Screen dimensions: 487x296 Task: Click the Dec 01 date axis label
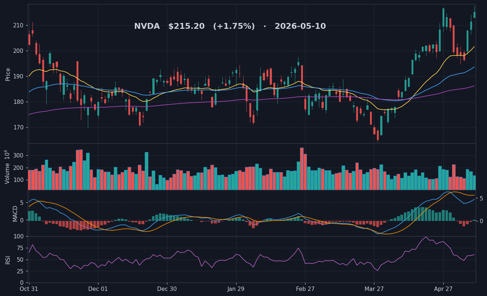98,289
